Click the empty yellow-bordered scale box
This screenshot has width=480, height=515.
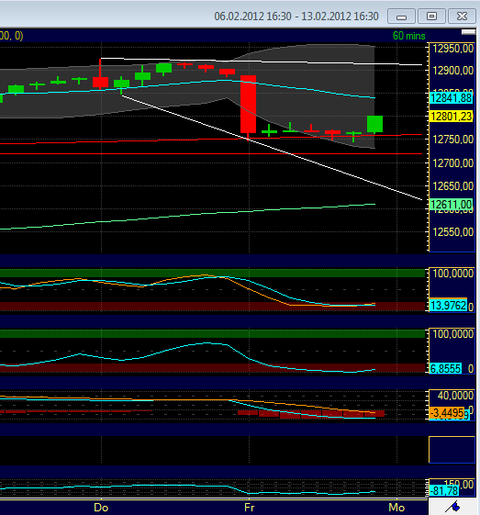[x=452, y=450]
